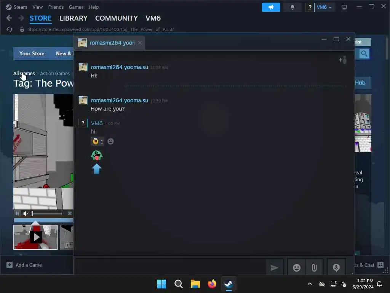
Task: Select the romasmi264 yooma.su chat tab
Action: pyautogui.click(x=109, y=43)
